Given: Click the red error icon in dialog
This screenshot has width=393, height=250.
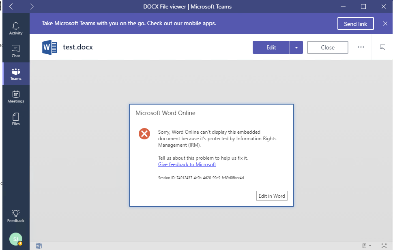Looking at the screenshot, I should click(x=144, y=134).
